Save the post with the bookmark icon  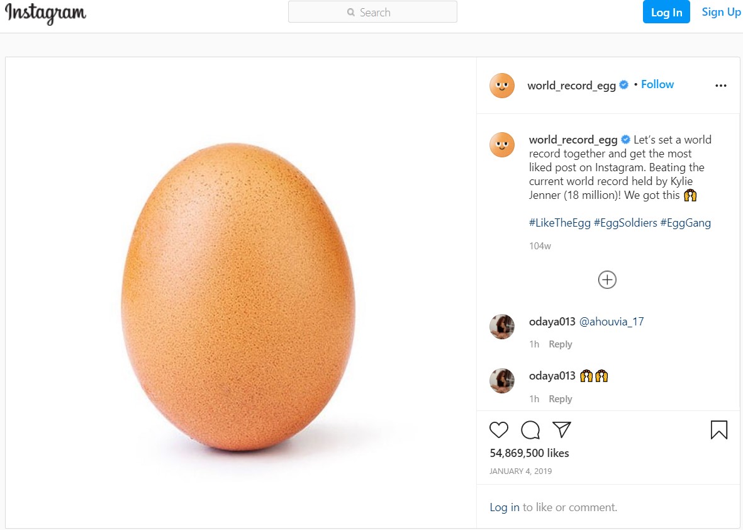pyautogui.click(x=718, y=430)
